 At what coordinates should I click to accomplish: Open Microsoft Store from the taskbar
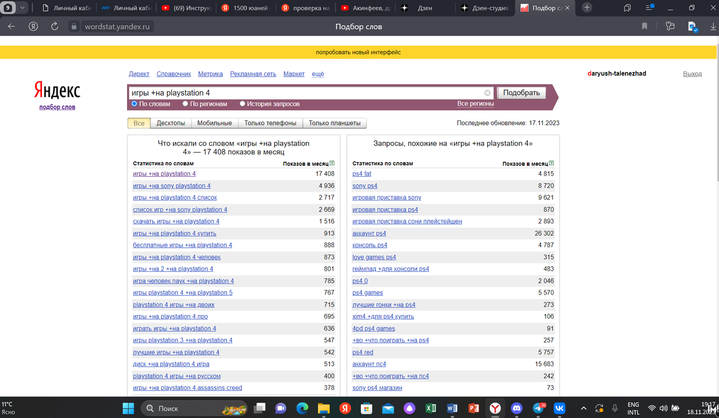click(367, 408)
